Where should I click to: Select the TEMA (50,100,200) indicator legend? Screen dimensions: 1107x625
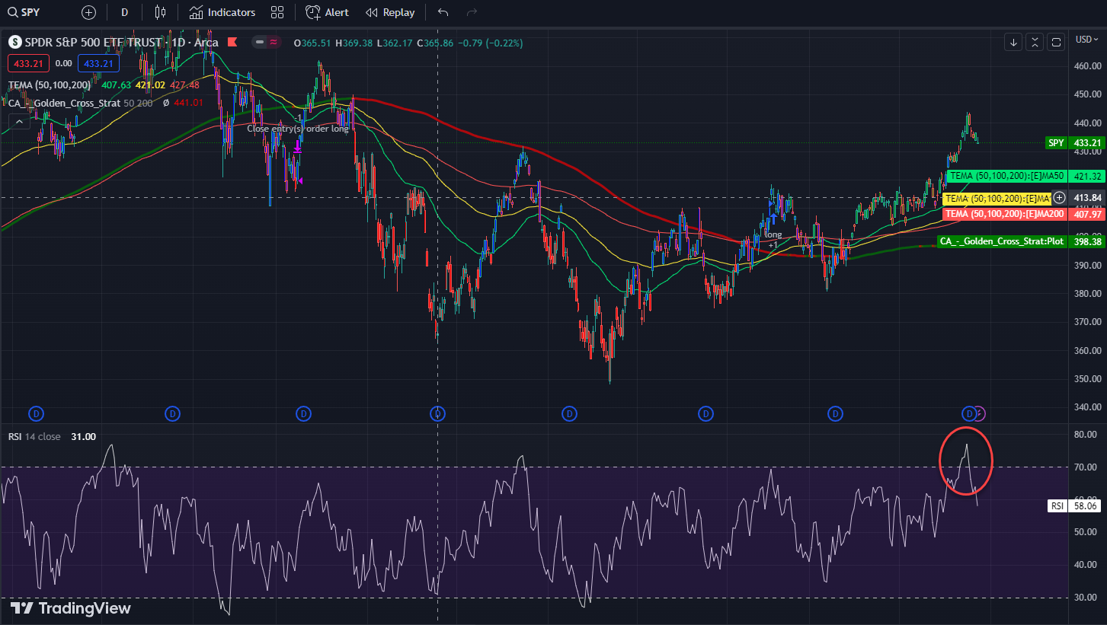pyautogui.click(x=50, y=85)
